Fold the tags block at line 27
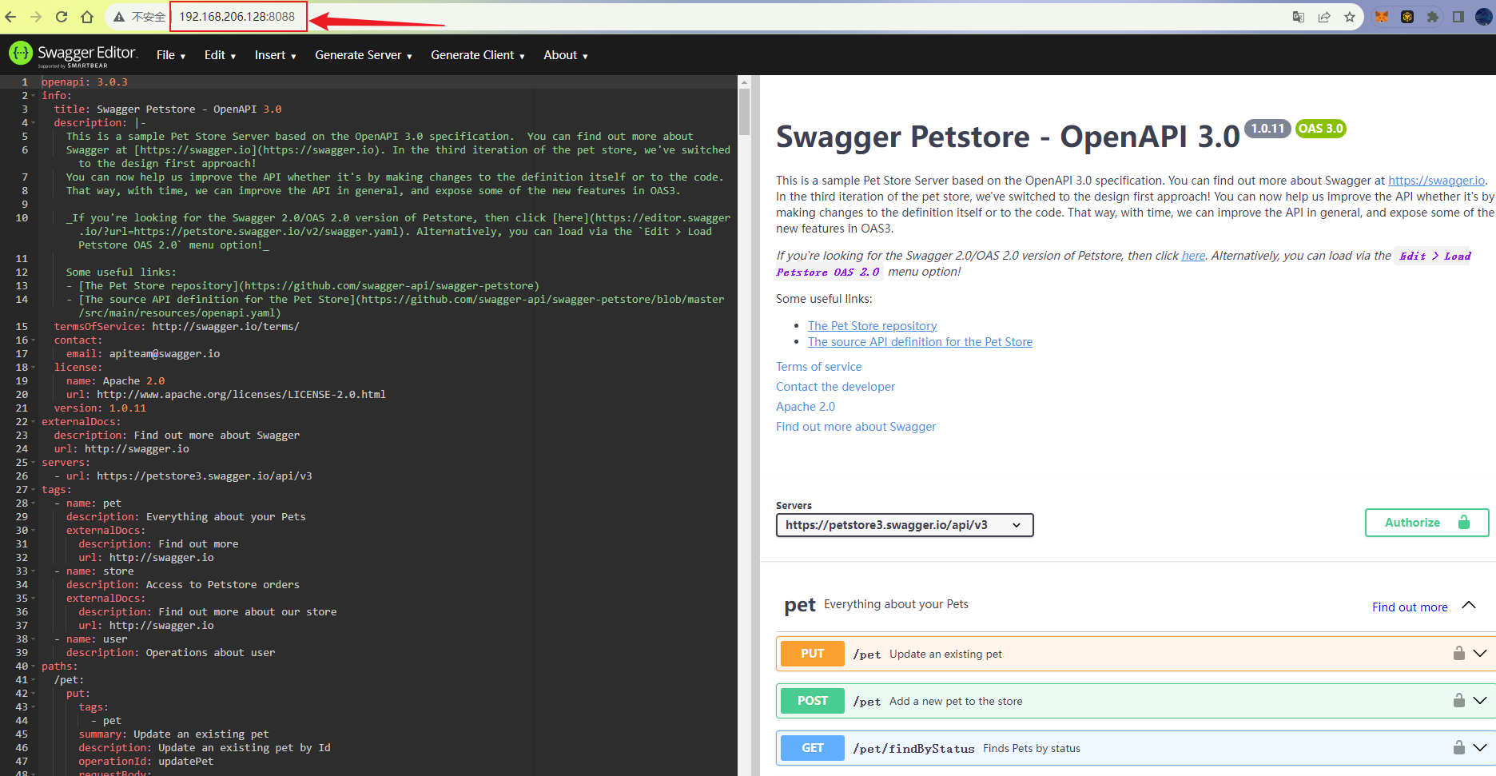Screen dimensions: 1496x776 pos(34,490)
